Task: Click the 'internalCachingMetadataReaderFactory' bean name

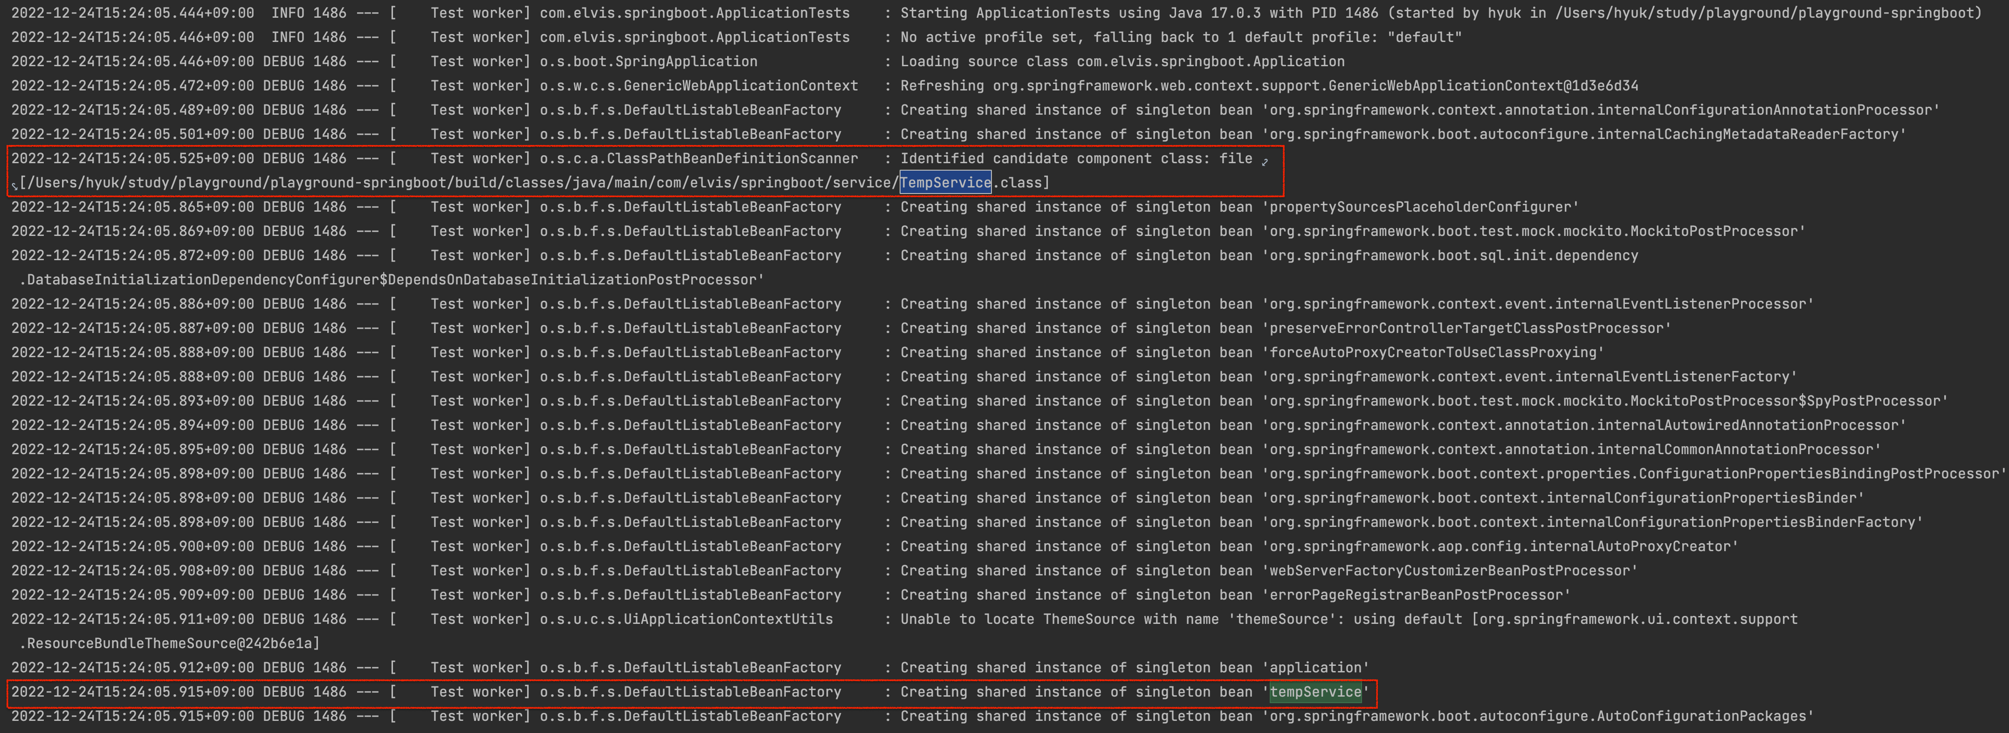Action: click(1748, 134)
